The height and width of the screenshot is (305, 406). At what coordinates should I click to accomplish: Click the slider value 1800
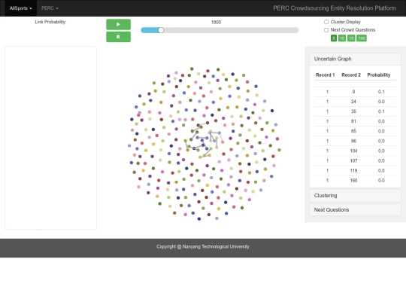pyautogui.click(x=216, y=23)
